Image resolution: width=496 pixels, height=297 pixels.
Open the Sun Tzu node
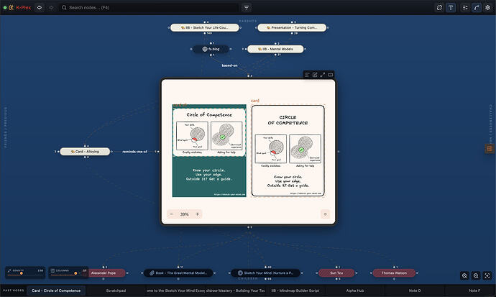click(336, 273)
